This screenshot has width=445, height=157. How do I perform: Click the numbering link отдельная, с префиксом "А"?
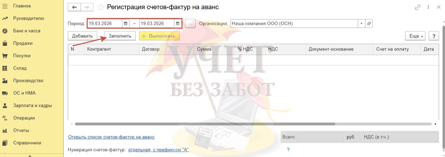coord(158,150)
